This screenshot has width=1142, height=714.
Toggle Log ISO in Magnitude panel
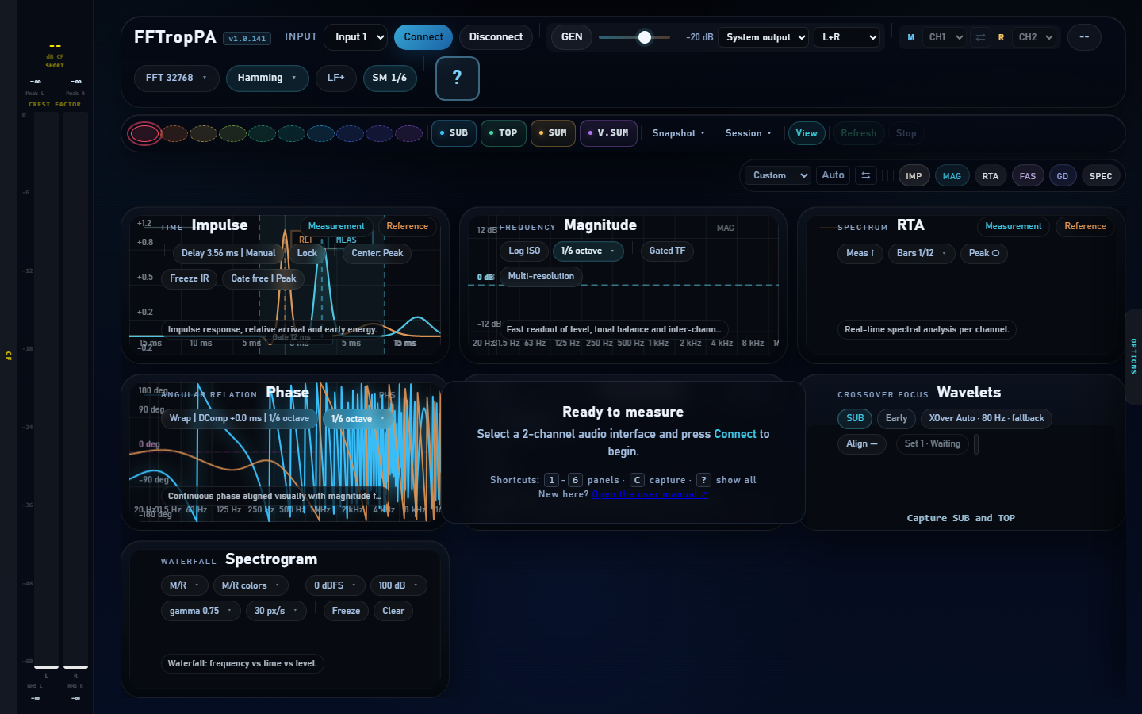pos(524,251)
